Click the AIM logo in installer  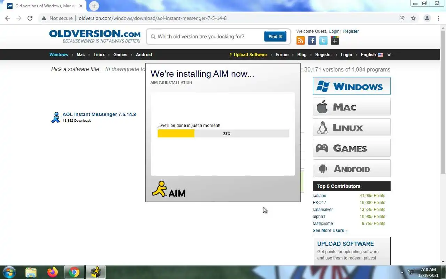(169, 189)
